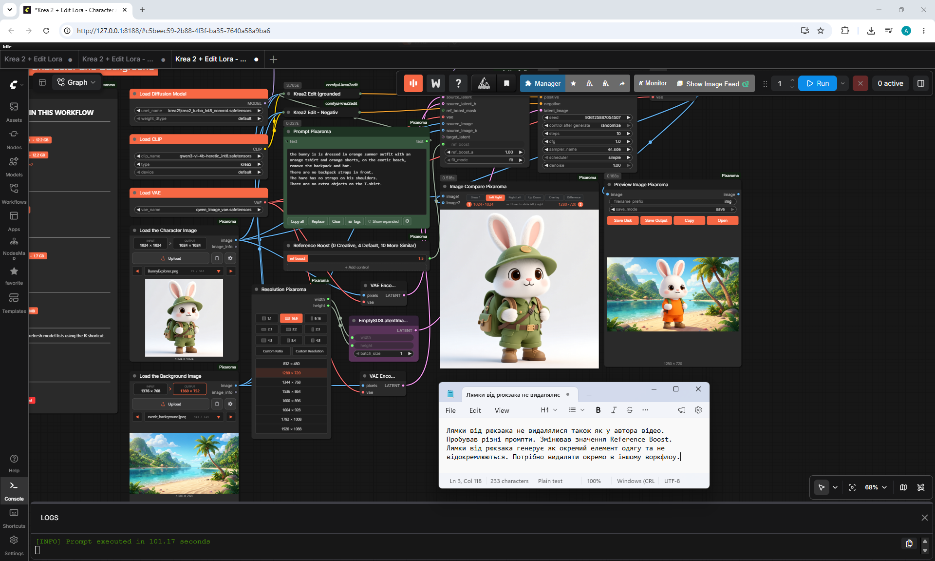Click the star icon next to Manager
This screenshot has width=935, height=561.
click(x=573, y=83)
